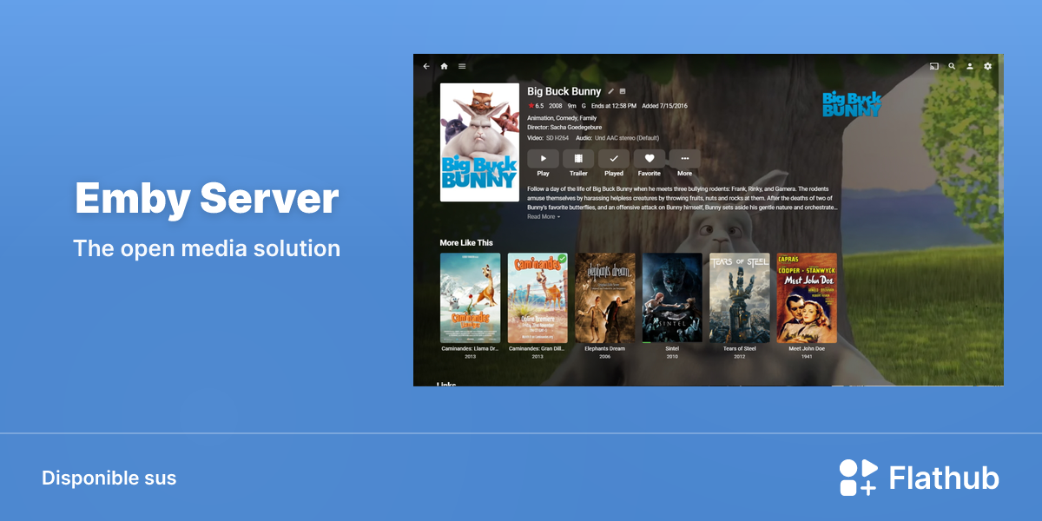This screenshot has width=1042, height=521.
Task: Open the user profile icon
Action: [970, 66]
